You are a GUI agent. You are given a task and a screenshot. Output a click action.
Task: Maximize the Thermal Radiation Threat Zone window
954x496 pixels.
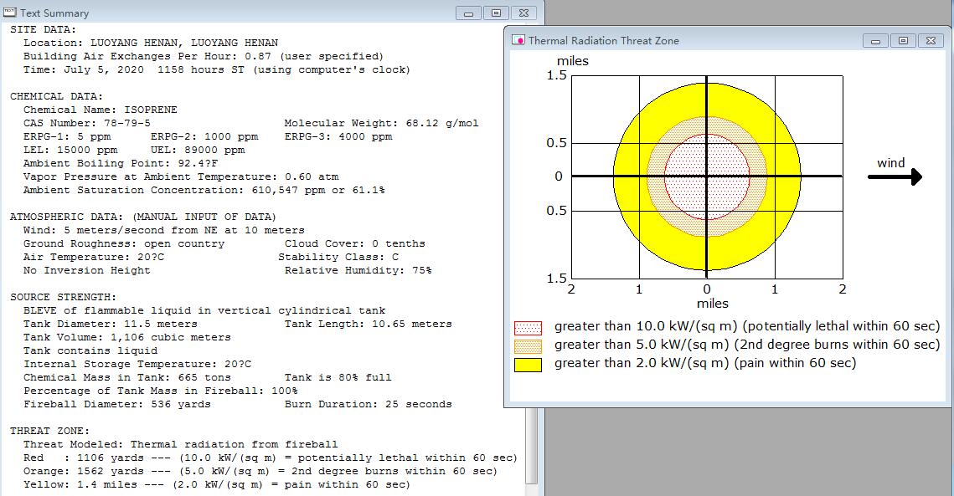(903, 41)
